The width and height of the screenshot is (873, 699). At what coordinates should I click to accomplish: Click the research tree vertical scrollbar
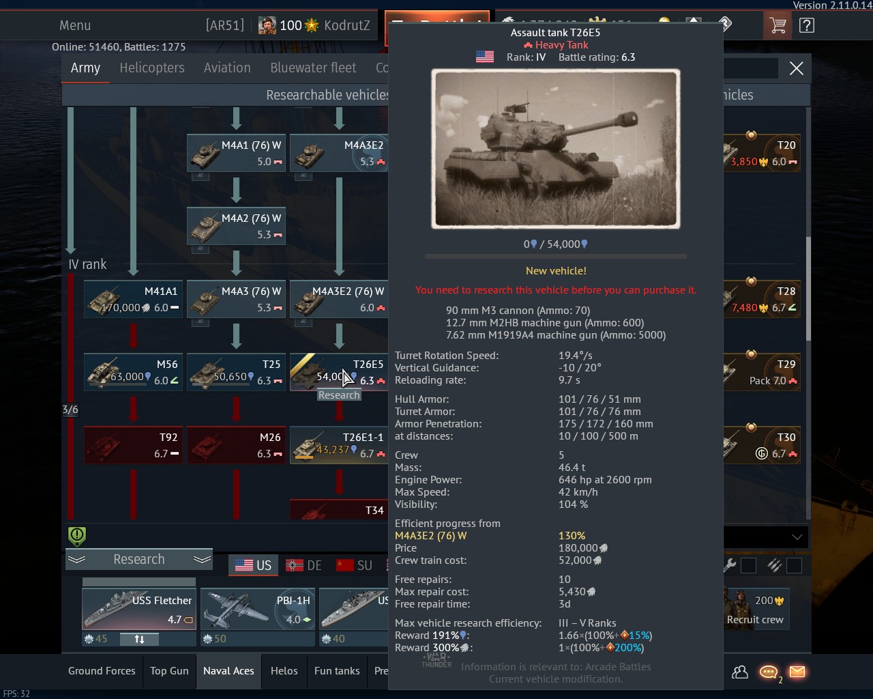click(x=809, y=289)
